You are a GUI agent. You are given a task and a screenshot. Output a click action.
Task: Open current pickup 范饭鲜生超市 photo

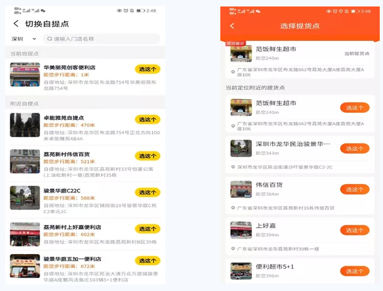[x=241, y=54]
